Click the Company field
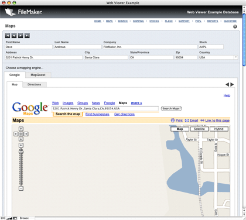Image resolution: width=246 pixels, height=220 pixels. [150, 47]
